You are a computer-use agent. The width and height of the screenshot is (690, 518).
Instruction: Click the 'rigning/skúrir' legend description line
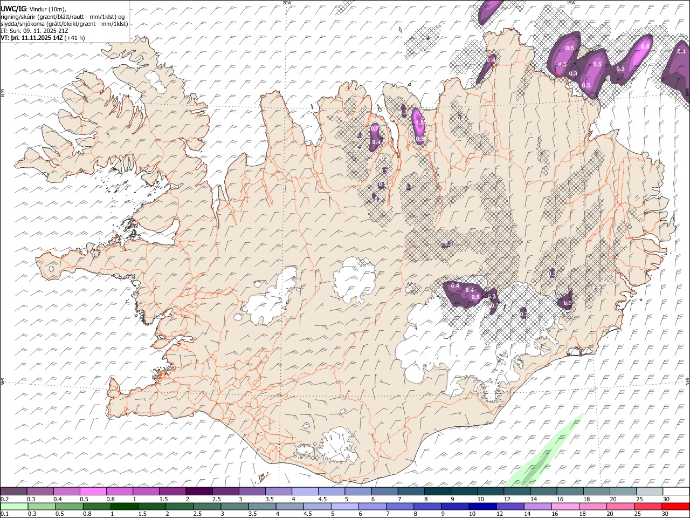pos(62,16)
